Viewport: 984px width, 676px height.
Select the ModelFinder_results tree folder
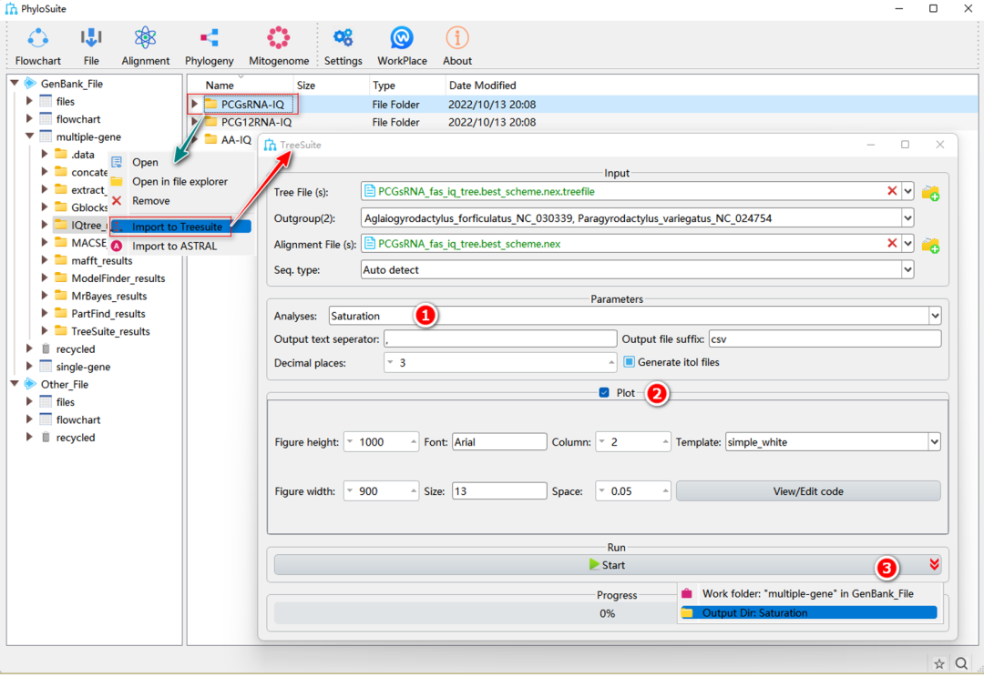click(118, 278)
